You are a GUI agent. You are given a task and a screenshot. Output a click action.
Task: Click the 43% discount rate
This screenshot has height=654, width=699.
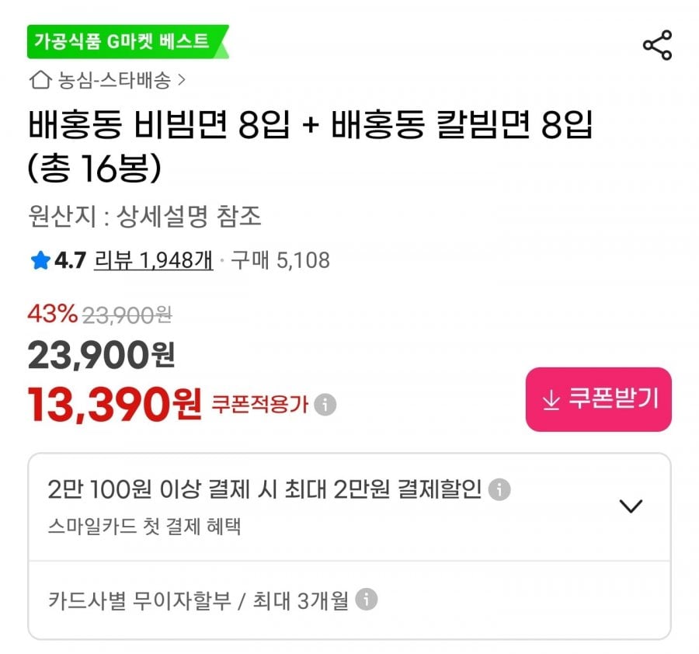click(52, 315)
